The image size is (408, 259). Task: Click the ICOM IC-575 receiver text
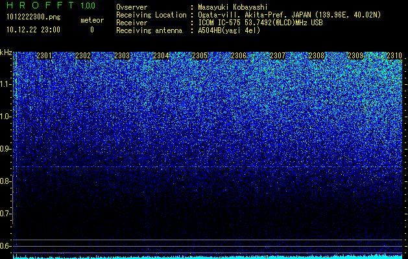(x=260, y=23)
